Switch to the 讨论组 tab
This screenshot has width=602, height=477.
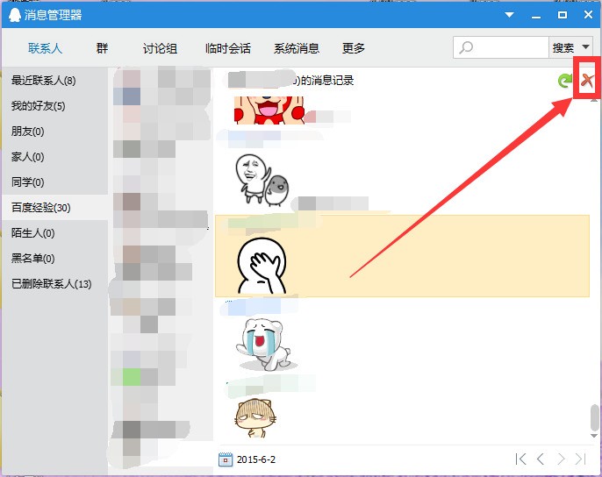pos(160,48)
